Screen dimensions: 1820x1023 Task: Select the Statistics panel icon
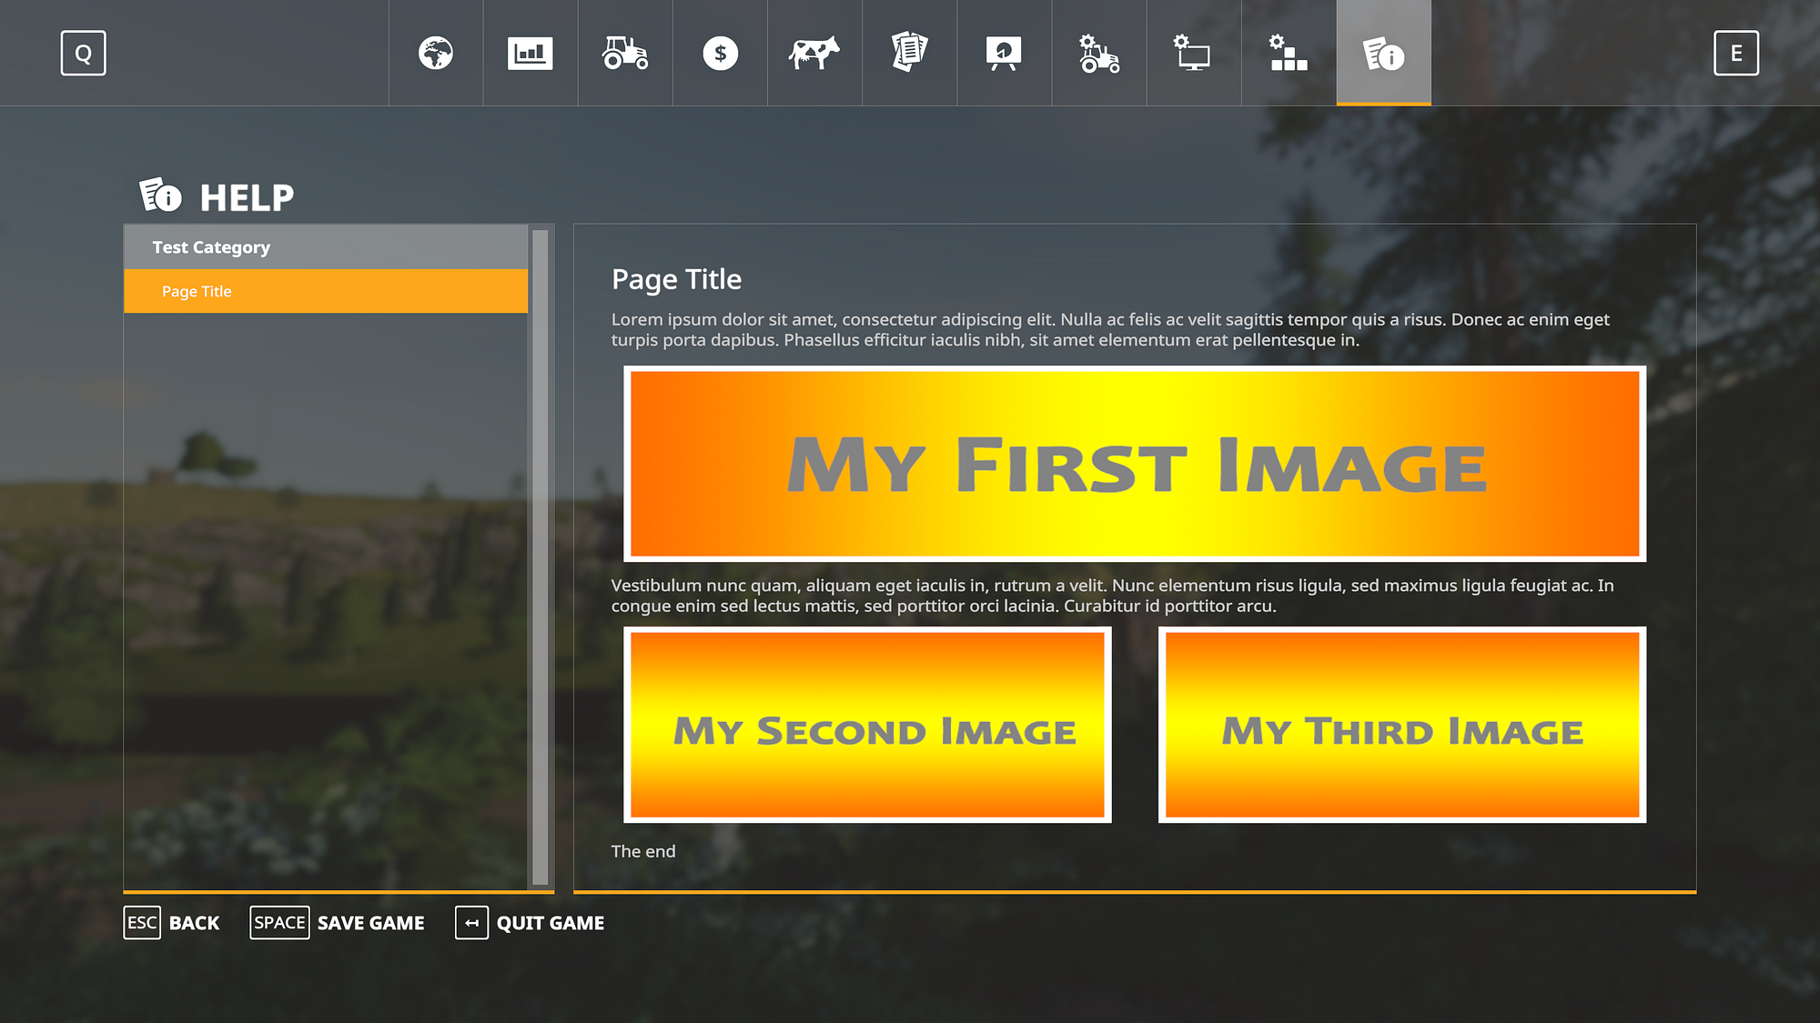[530, 53]
